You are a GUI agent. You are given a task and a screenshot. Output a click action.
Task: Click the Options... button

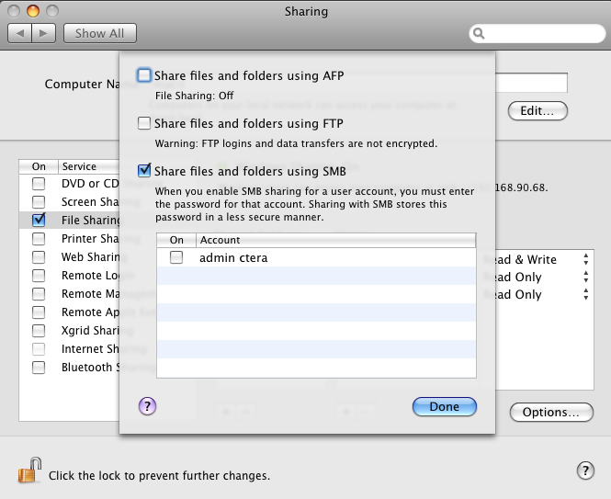coord(551,412)
